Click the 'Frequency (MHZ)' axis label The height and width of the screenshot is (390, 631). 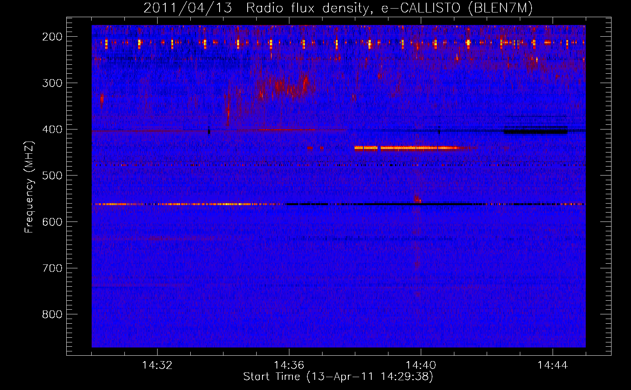[29, 187]
